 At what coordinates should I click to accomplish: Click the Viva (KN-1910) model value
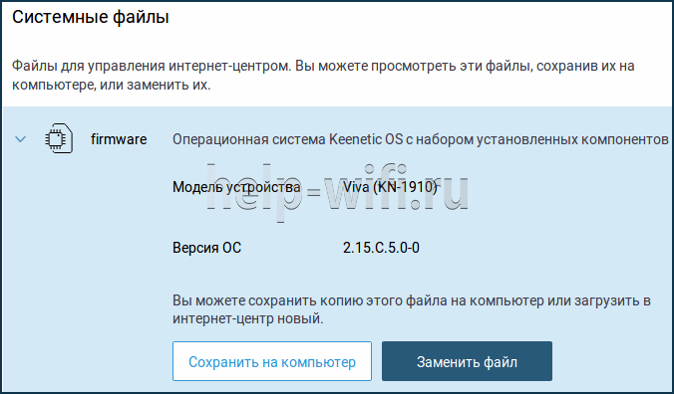click(x=390, y=187)
